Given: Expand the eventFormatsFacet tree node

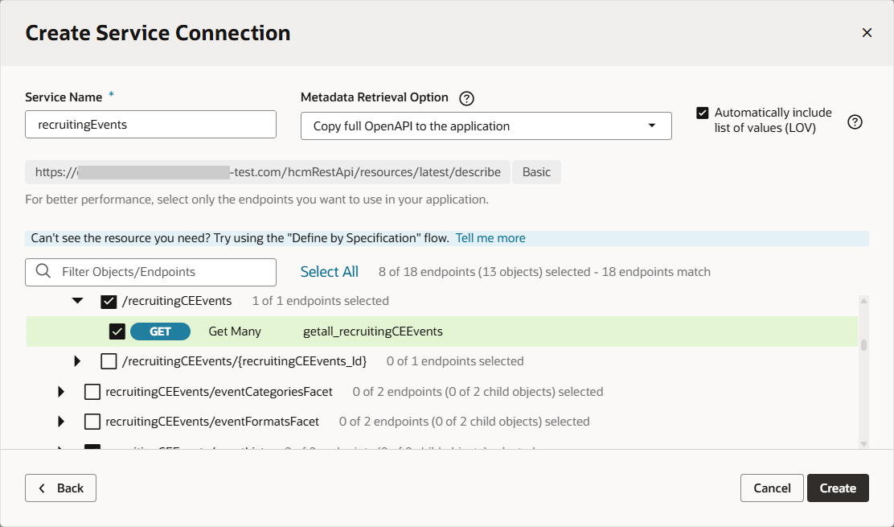Looking at the screenshot, I should coord(61,421).
